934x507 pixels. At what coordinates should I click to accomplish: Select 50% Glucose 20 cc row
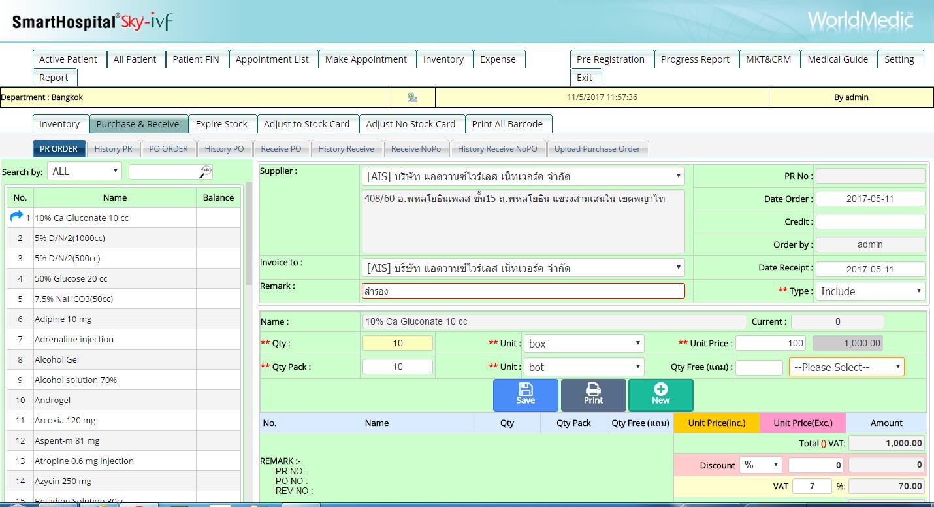coord(123,278)
